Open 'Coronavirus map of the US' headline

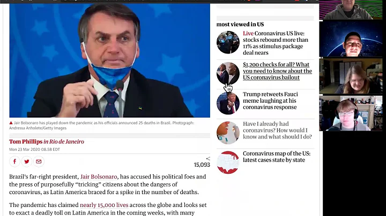click(277, 157)
